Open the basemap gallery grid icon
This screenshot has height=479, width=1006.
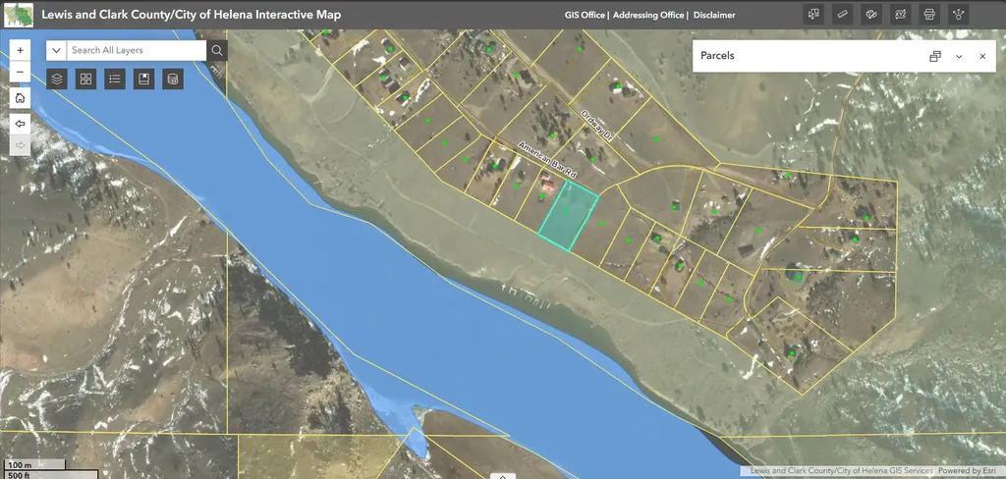point(86,79)
